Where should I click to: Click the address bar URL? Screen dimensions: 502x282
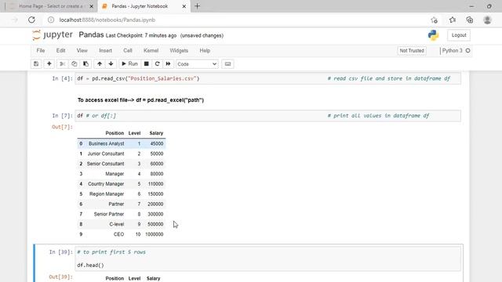[x=107, y=20]
